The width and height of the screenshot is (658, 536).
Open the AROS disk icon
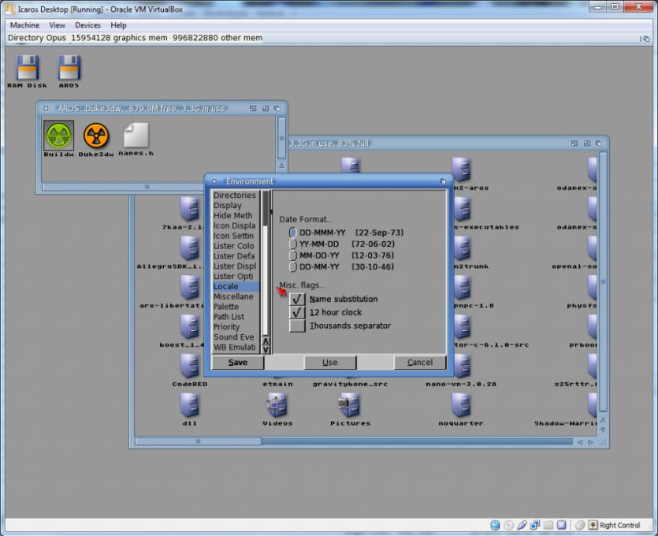click(x=69, y=69)
